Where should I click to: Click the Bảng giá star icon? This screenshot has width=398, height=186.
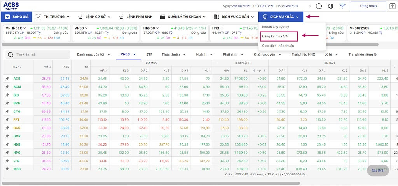click(x=8, y=17)
